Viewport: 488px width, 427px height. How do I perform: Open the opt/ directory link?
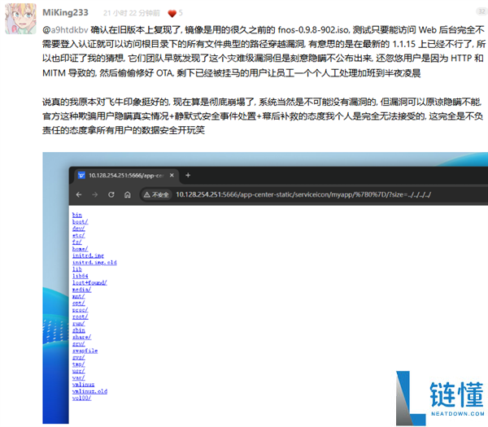[78, 303]
